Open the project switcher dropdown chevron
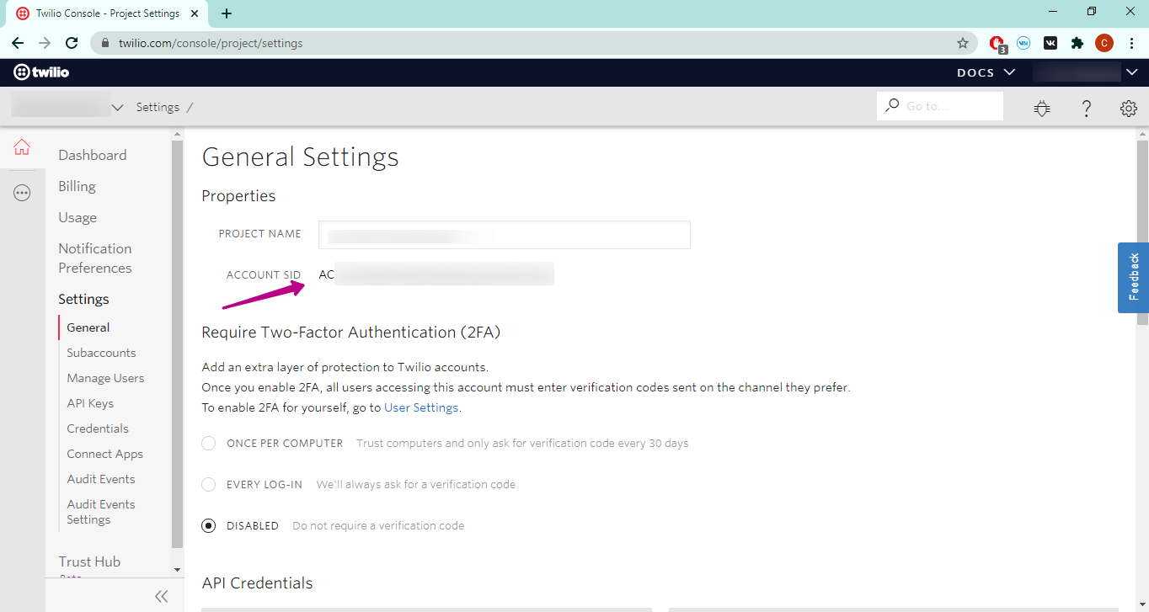The image size is (1149, 612). (x=118, y=107)
